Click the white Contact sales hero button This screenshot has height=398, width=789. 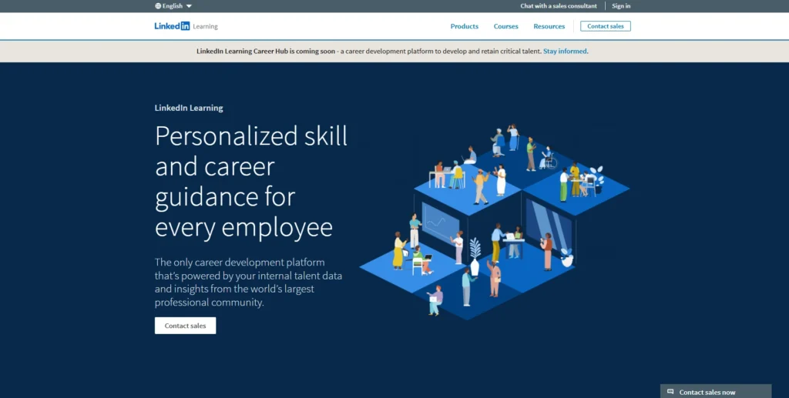pos(185,326)
